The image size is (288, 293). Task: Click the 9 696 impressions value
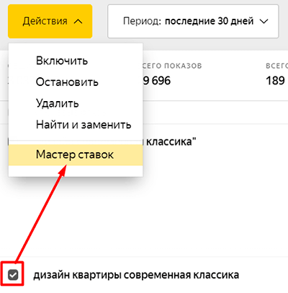[157, 81]
